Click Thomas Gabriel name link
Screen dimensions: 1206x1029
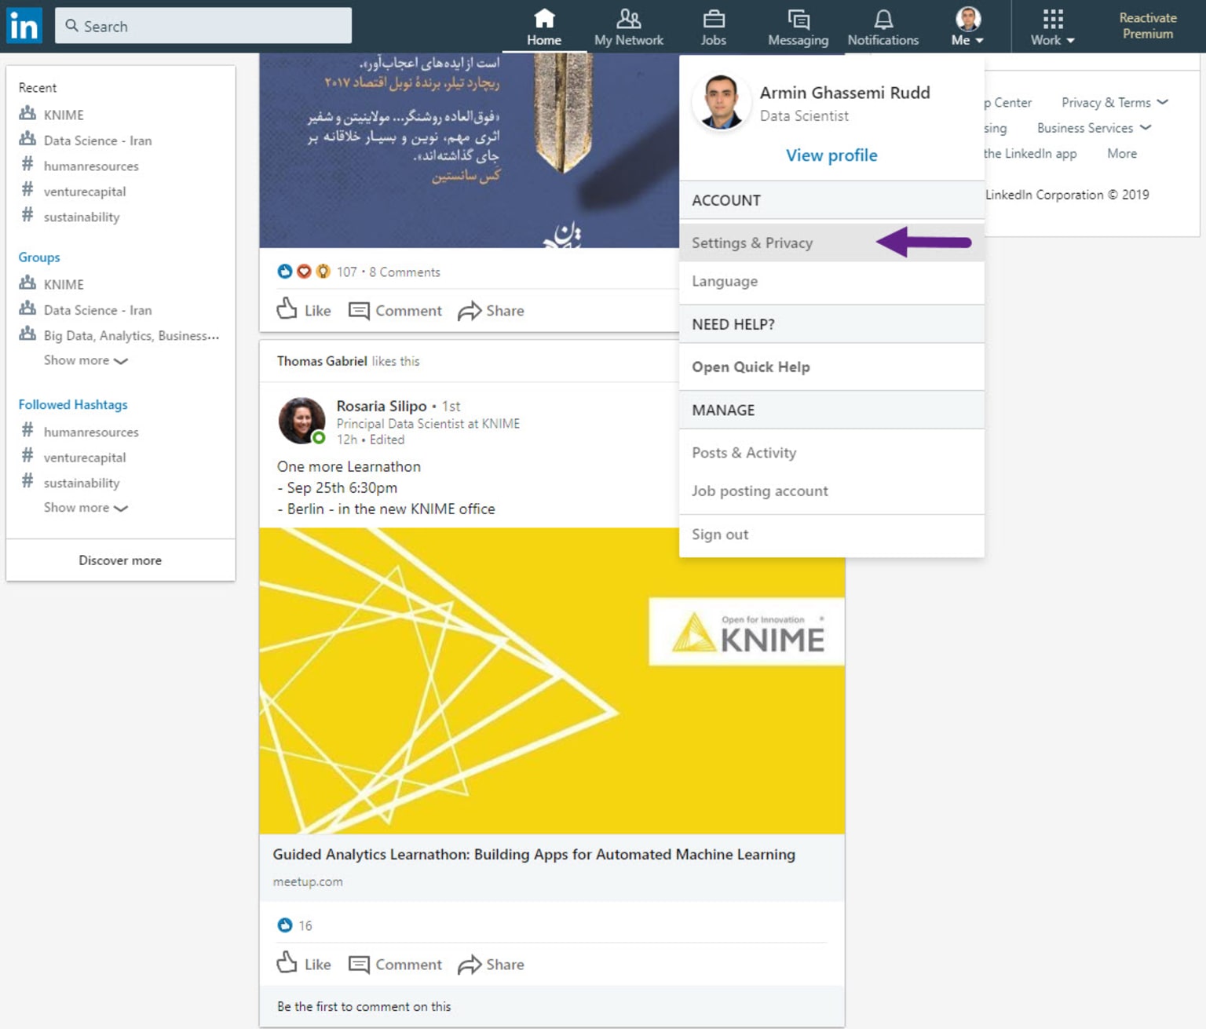tap(322, 361)
